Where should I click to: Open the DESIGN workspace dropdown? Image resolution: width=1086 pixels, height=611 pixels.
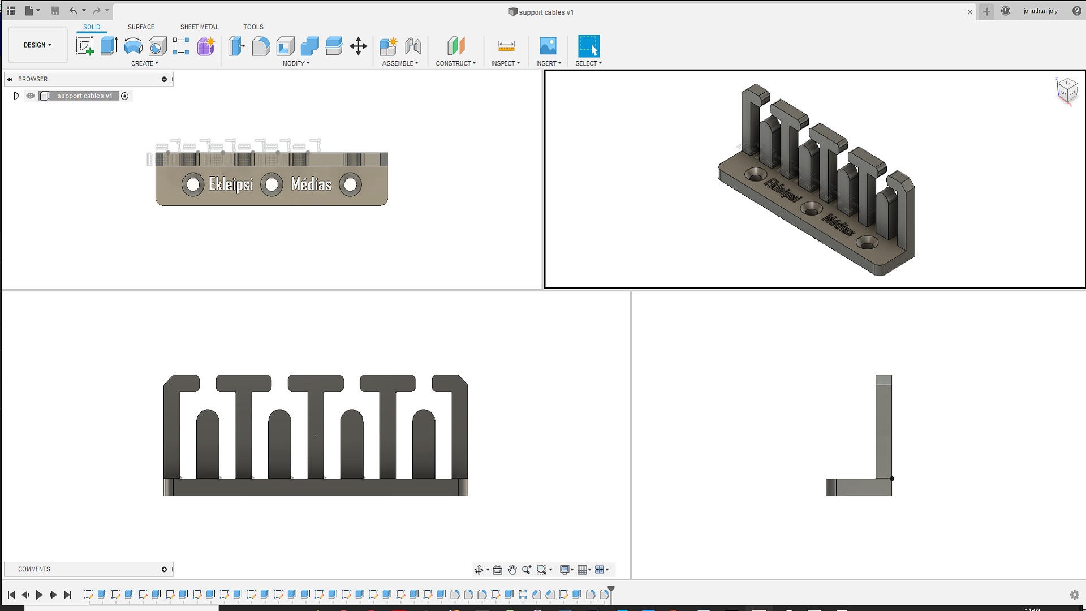[37, 45]
